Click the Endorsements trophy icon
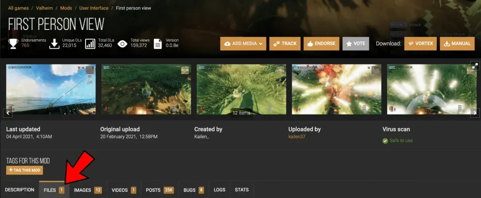This screenshot has height=198, width=481. (13, 44)
